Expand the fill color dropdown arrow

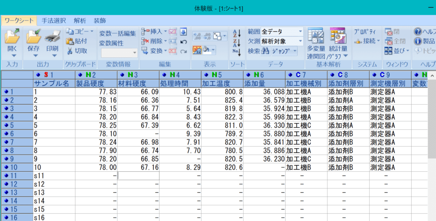point(213,50)
